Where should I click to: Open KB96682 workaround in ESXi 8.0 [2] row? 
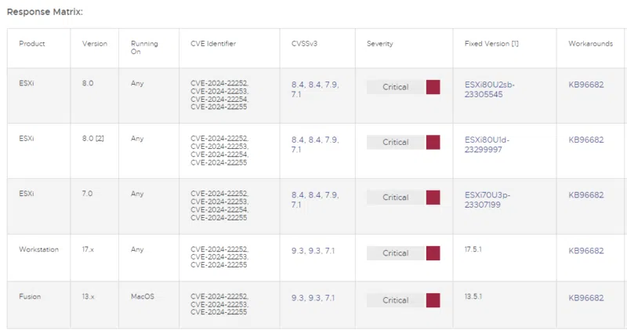pos(585,140)
